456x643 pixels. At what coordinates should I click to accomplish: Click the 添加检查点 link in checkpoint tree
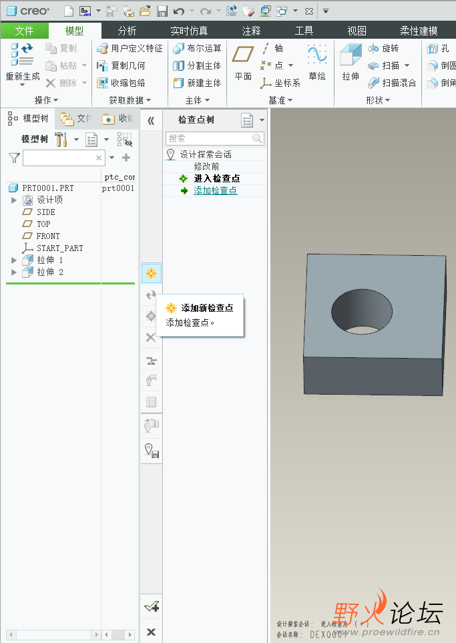[x=215, y=190]
